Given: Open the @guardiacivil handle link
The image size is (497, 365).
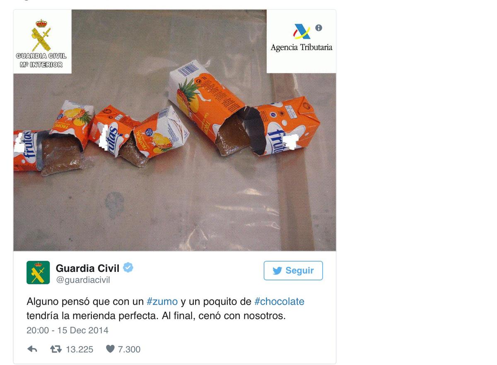Looking at the screenshot, I should [x=83, y=280].
